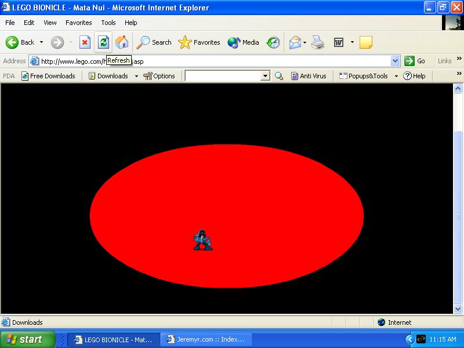
Task: Click the Bionicle character on red oval
Action: (202, 240)
